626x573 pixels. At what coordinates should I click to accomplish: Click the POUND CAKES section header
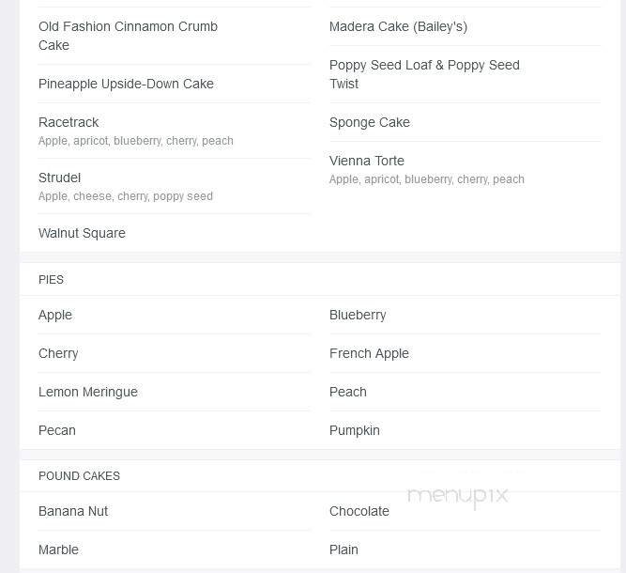point(79,476)
